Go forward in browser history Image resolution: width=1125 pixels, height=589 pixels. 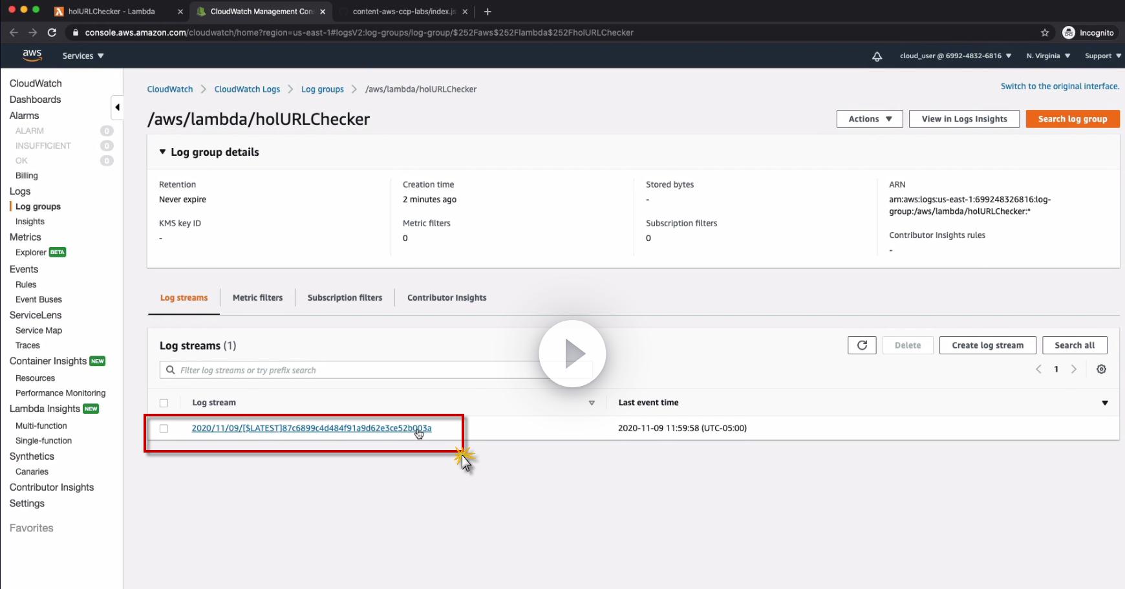[x=33, y=32]
